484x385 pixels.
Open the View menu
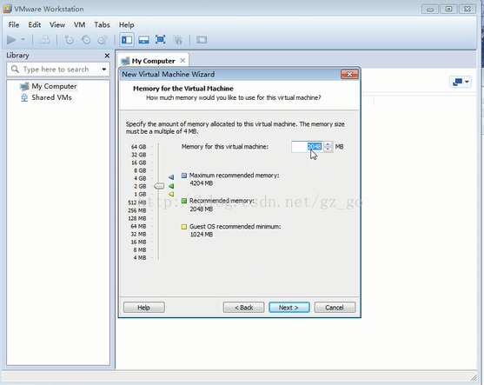pos(57,24)
